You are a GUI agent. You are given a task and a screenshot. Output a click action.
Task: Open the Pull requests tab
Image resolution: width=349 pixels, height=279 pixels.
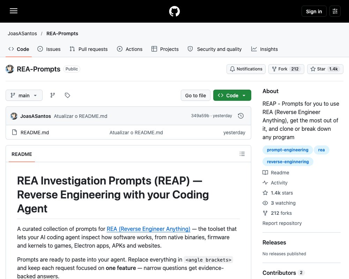tap(89, 49)
